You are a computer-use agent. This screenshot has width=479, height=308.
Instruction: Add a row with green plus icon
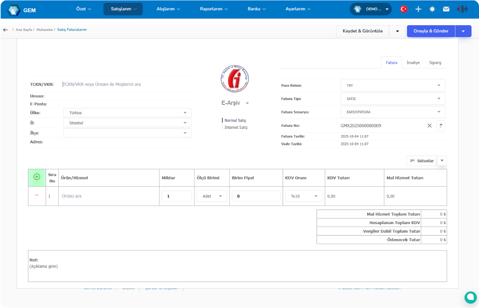tap(37, 177)
